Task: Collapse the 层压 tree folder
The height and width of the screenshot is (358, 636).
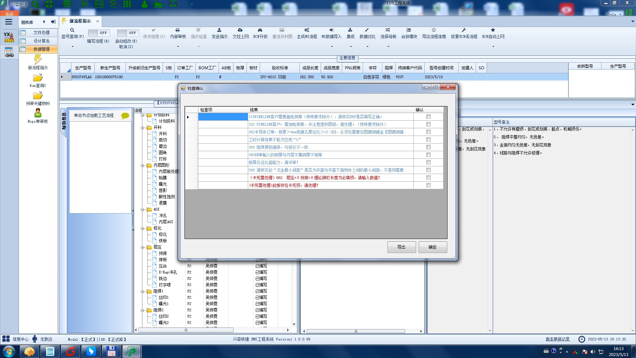Action: [x=142, y=247]
